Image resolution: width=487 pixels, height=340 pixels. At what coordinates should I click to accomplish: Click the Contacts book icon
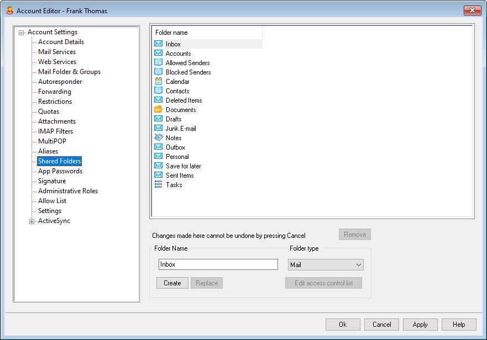(x=159, y=91)
